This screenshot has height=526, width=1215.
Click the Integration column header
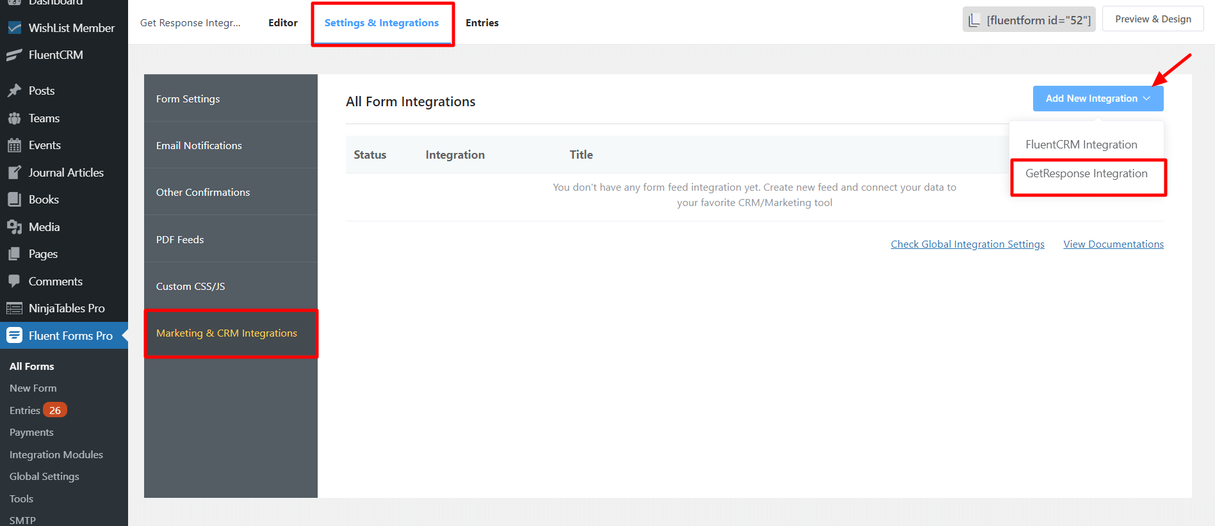pyautogui.click(x=455, y=154)
